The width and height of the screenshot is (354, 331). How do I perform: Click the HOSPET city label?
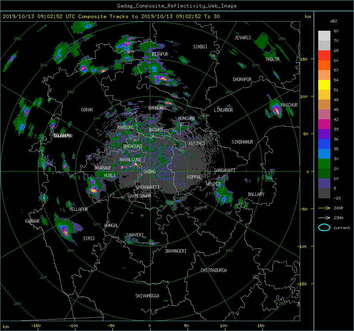click(x=213, y=184)
